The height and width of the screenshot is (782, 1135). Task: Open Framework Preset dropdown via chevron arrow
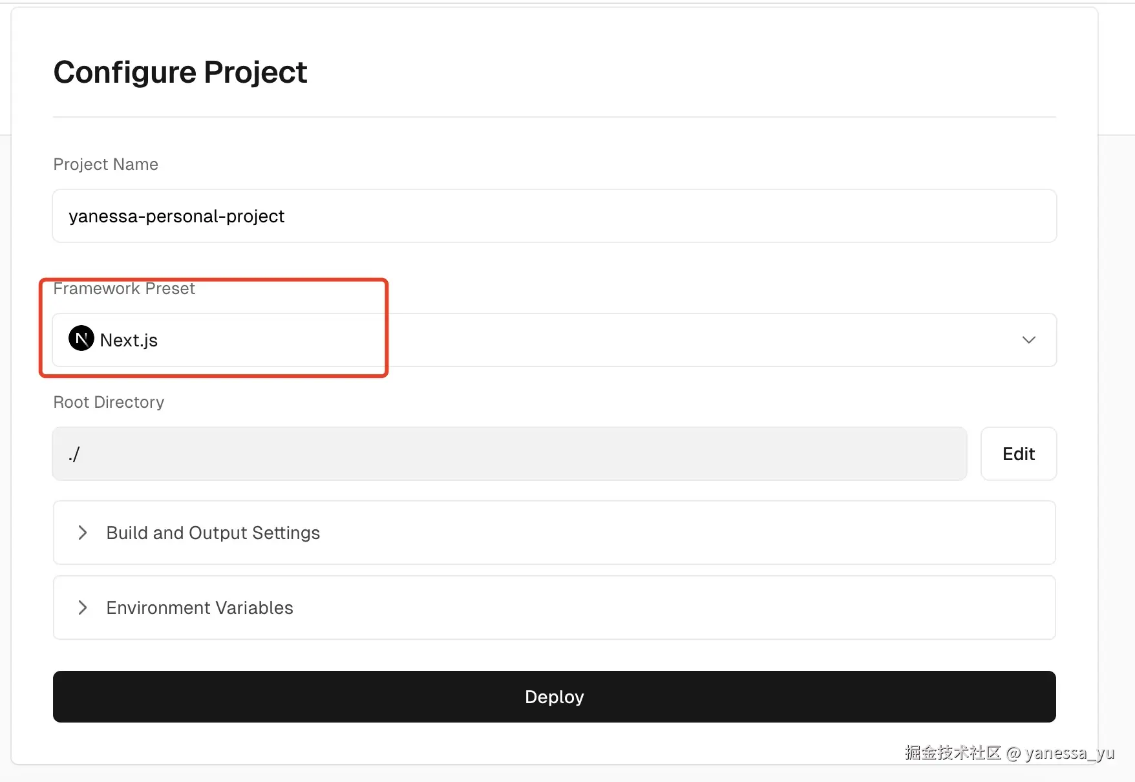coord(1028,340)
